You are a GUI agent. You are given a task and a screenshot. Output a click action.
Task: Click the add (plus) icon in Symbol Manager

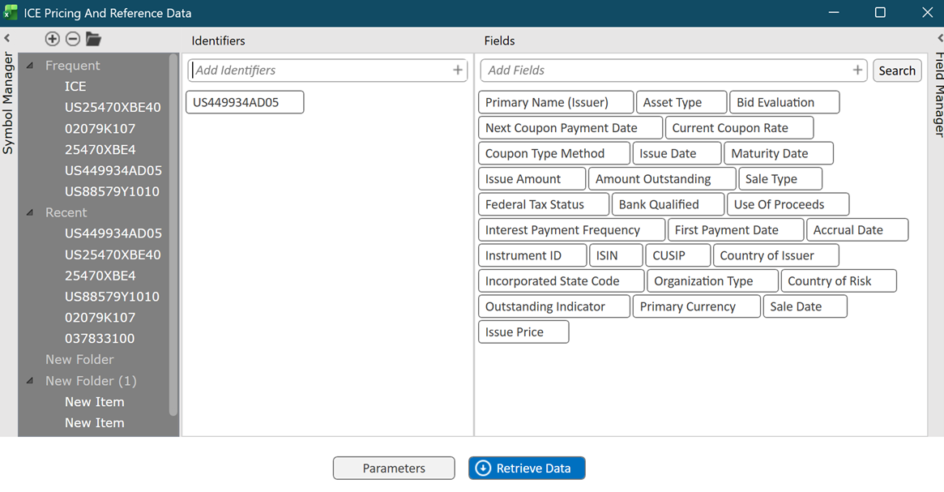point(52,39)
